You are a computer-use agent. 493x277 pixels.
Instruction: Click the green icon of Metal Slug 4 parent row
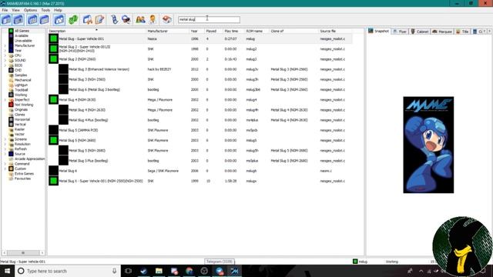[x=53, y=99]
